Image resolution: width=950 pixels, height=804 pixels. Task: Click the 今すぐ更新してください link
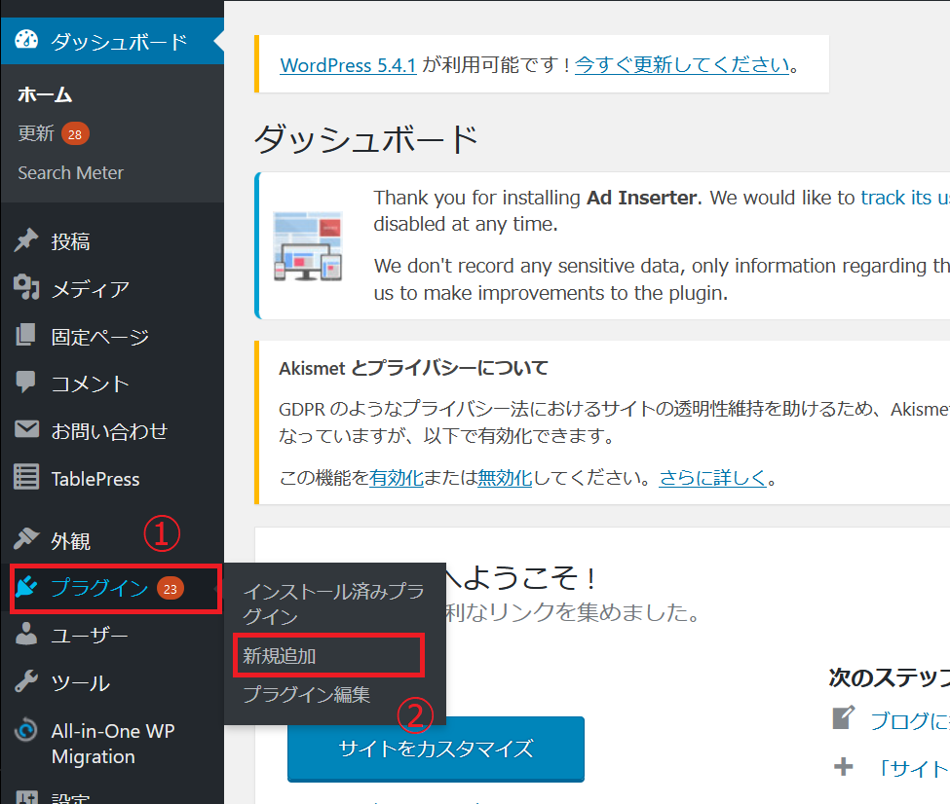tap(681, 65)
